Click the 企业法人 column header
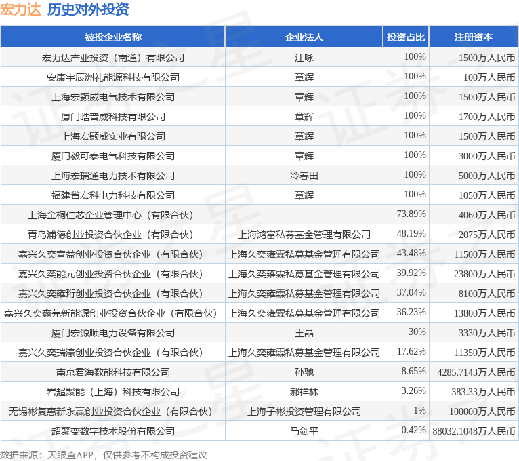The width and height of the screenshot is (519, 461). 304,37
